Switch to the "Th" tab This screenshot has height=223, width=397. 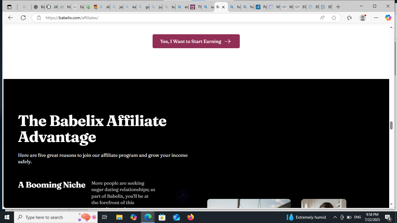click(x=196, y=7)
